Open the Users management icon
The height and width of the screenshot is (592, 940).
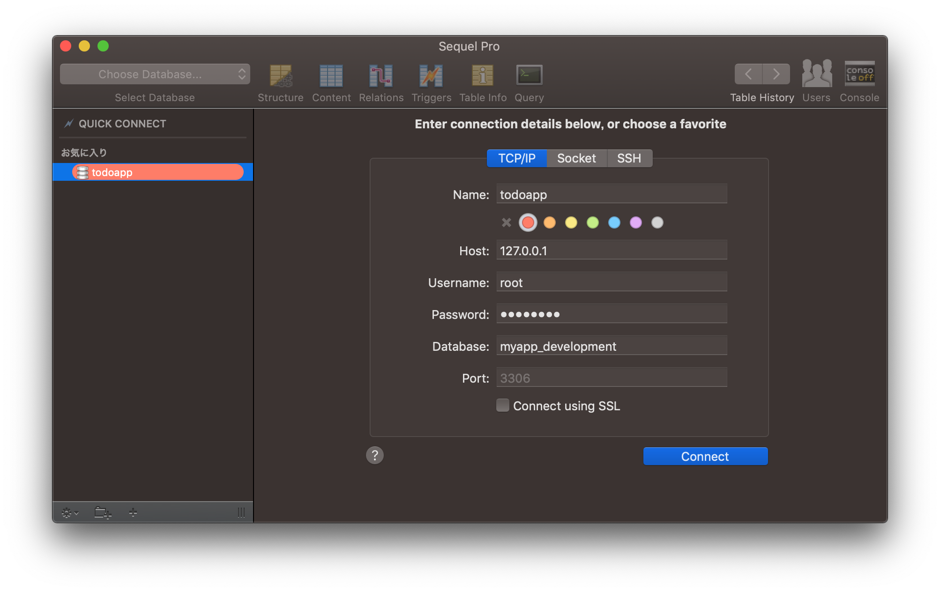click(816, 74)
